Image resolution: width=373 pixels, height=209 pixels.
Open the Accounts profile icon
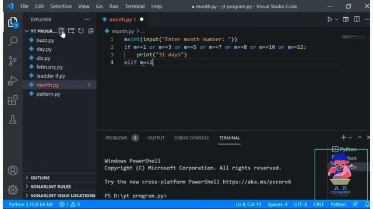pyautogui.click(x=13, y=170)
